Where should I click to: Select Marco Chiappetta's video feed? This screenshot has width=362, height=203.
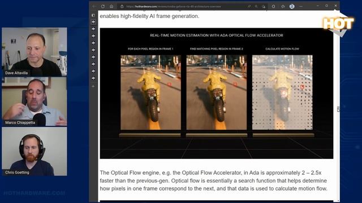click(x=35, y=101)
